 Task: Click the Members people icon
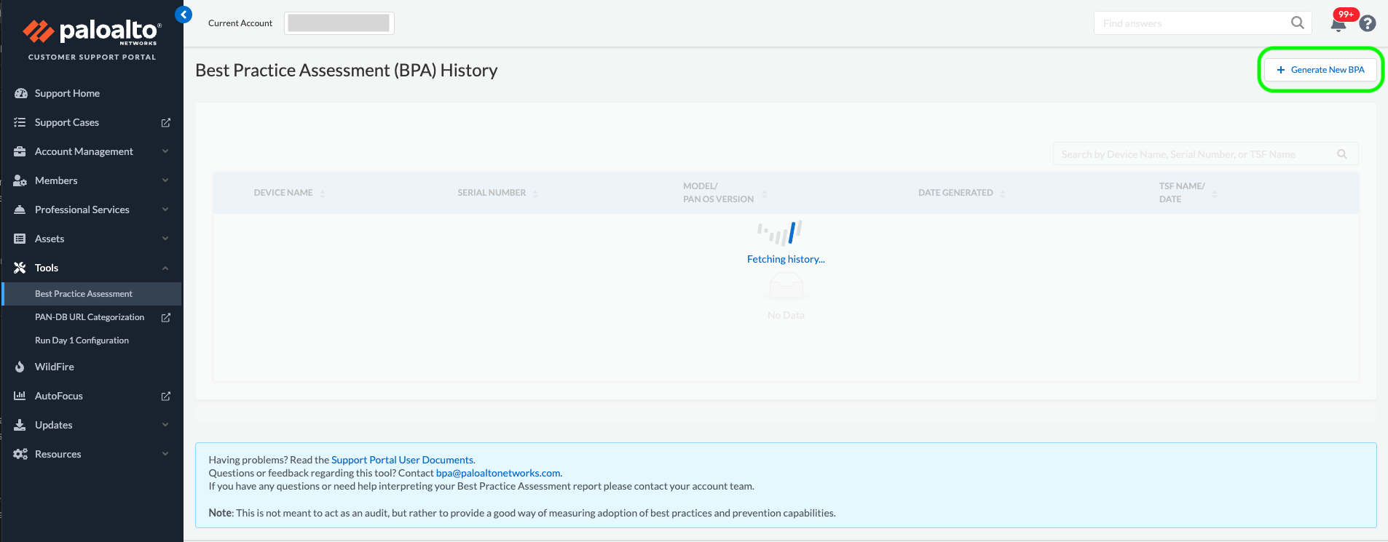click(20, 180)
